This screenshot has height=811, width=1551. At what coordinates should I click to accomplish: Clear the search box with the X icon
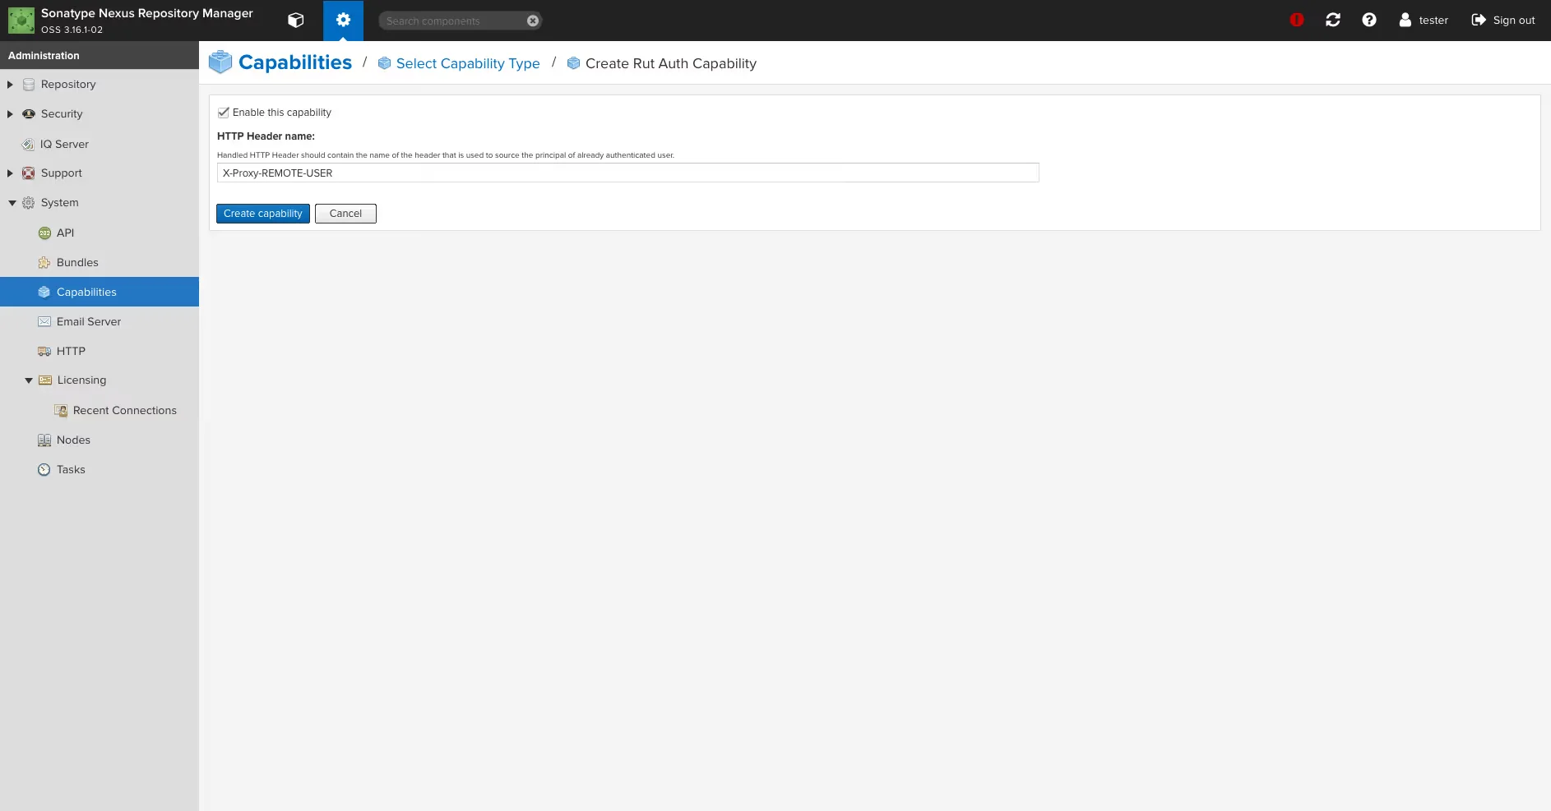coord(533,21)
